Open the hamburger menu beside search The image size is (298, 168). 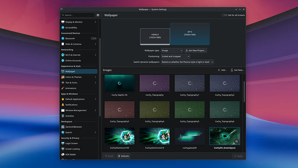tap(98, 15)
